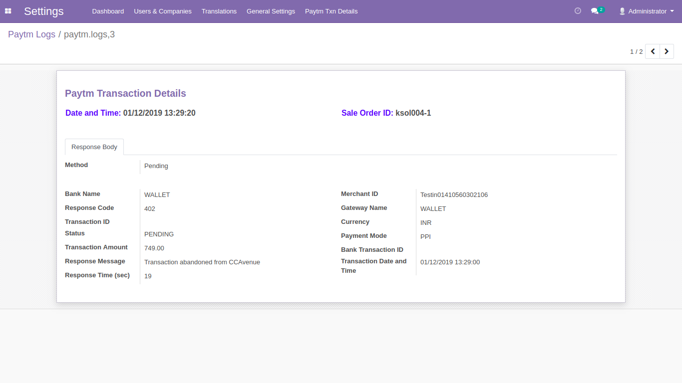Screen dimensions: 682x383
Task: Open General Settings menu item
Action: click(x=271, y=11)
